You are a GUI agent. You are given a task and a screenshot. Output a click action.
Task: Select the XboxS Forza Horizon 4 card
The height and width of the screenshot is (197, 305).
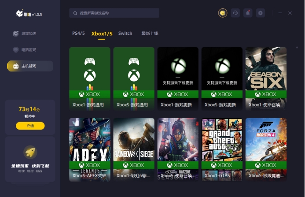266,150
